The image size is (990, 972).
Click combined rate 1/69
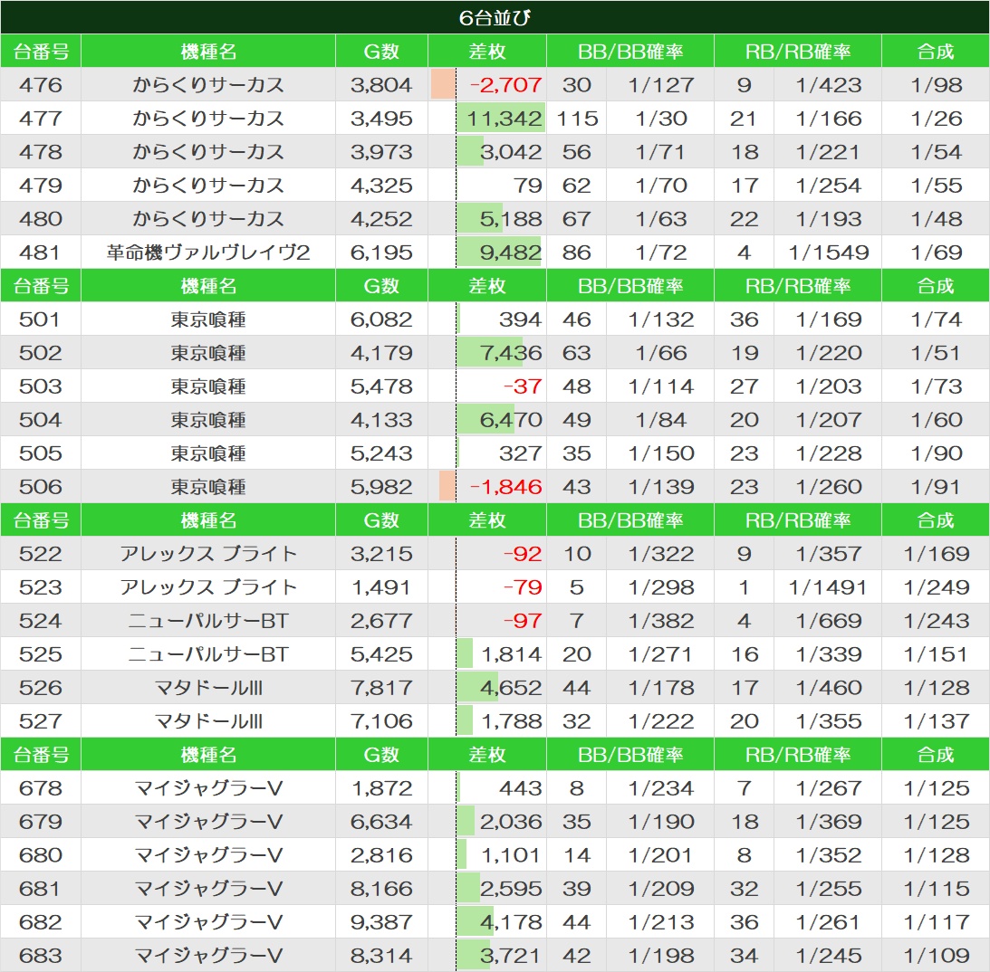click(936, 253)
